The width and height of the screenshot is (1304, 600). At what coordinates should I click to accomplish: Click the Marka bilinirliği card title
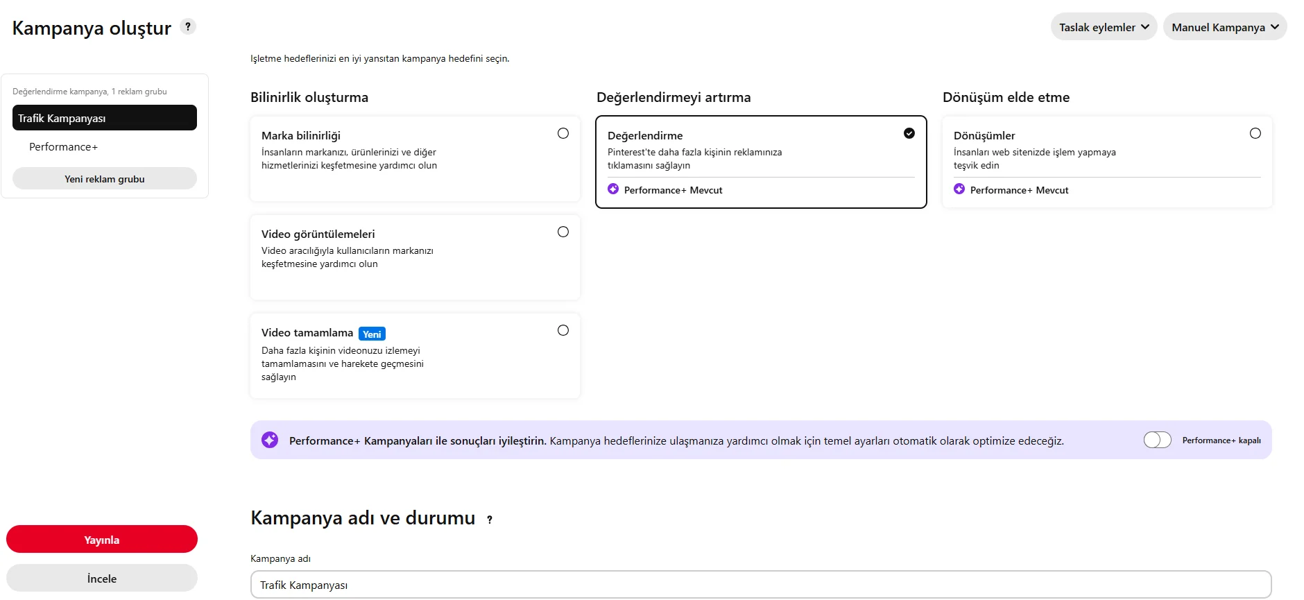pos(301,136)
